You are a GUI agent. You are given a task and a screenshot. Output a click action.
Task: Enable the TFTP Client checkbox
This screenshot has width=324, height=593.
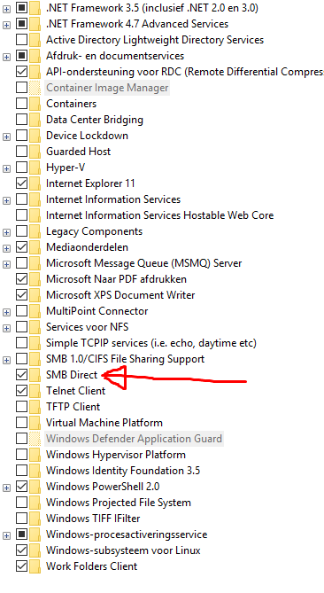(x=22, y=407)
